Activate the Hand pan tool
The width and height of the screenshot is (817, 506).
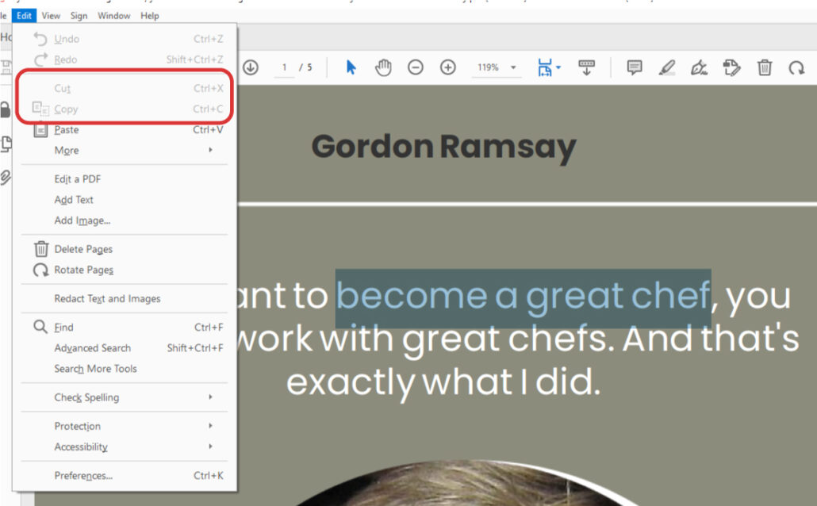383,67
